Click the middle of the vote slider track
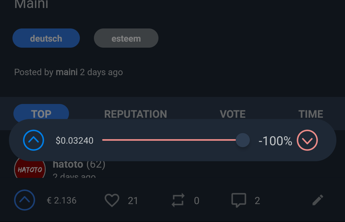Viewport: 345px width, 222px height. pos(169,140)
